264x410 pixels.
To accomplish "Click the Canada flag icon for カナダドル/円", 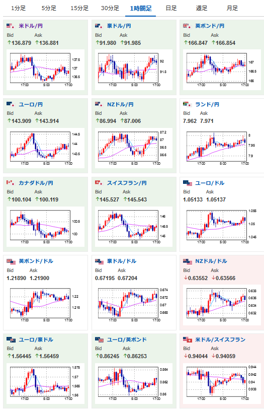I will pos(11,183).
